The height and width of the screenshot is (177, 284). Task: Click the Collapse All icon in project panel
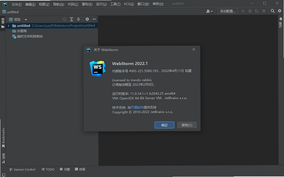point(79,19)
